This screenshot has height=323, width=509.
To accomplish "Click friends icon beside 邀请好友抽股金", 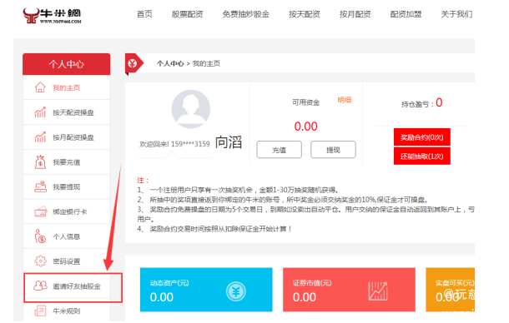I will pos(41,286).
